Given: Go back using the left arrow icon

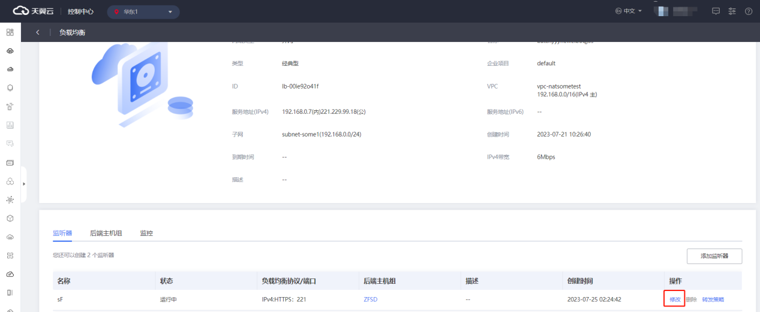Looking at the screenshot, I should click(38, 32).
